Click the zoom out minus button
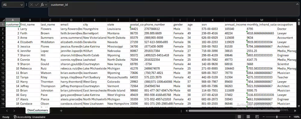Screen dimensions: 301x119 (264, 117)
